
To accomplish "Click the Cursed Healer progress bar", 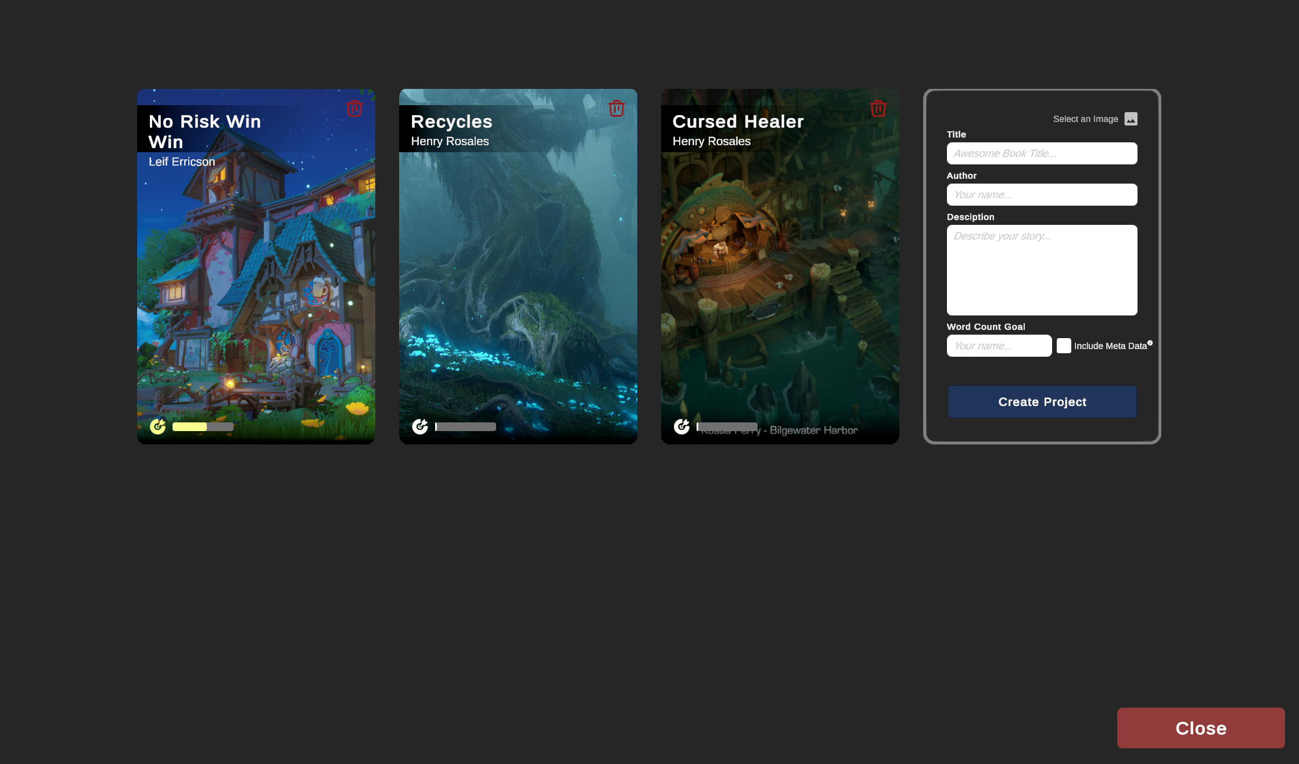I will pos(727,426).
